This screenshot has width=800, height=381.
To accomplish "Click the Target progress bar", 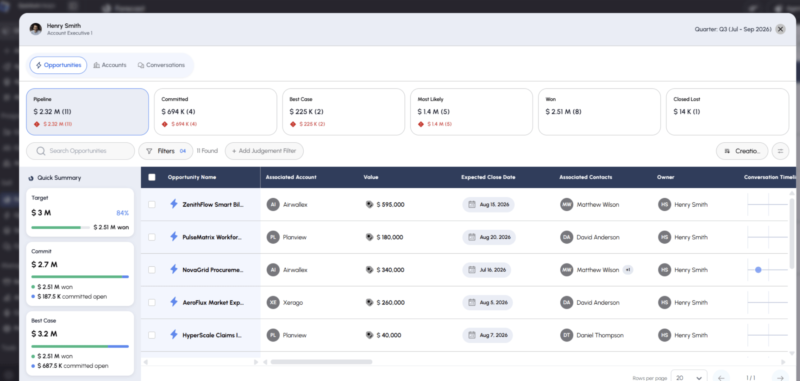I will click(61, 227).
